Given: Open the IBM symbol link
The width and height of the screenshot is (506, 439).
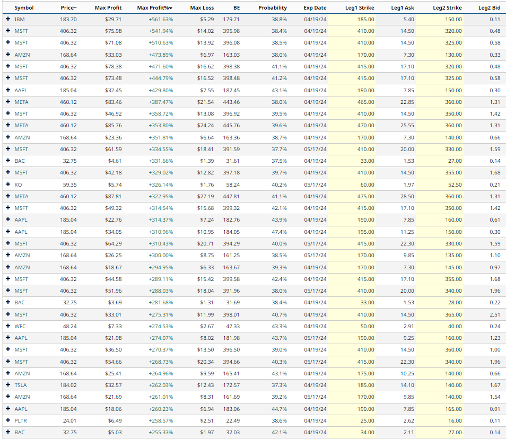Looking at the screenshot, I should [20, 20].
